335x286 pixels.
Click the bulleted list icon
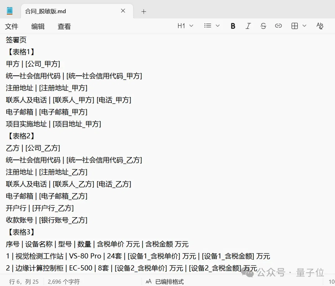[x=208, y=26]
